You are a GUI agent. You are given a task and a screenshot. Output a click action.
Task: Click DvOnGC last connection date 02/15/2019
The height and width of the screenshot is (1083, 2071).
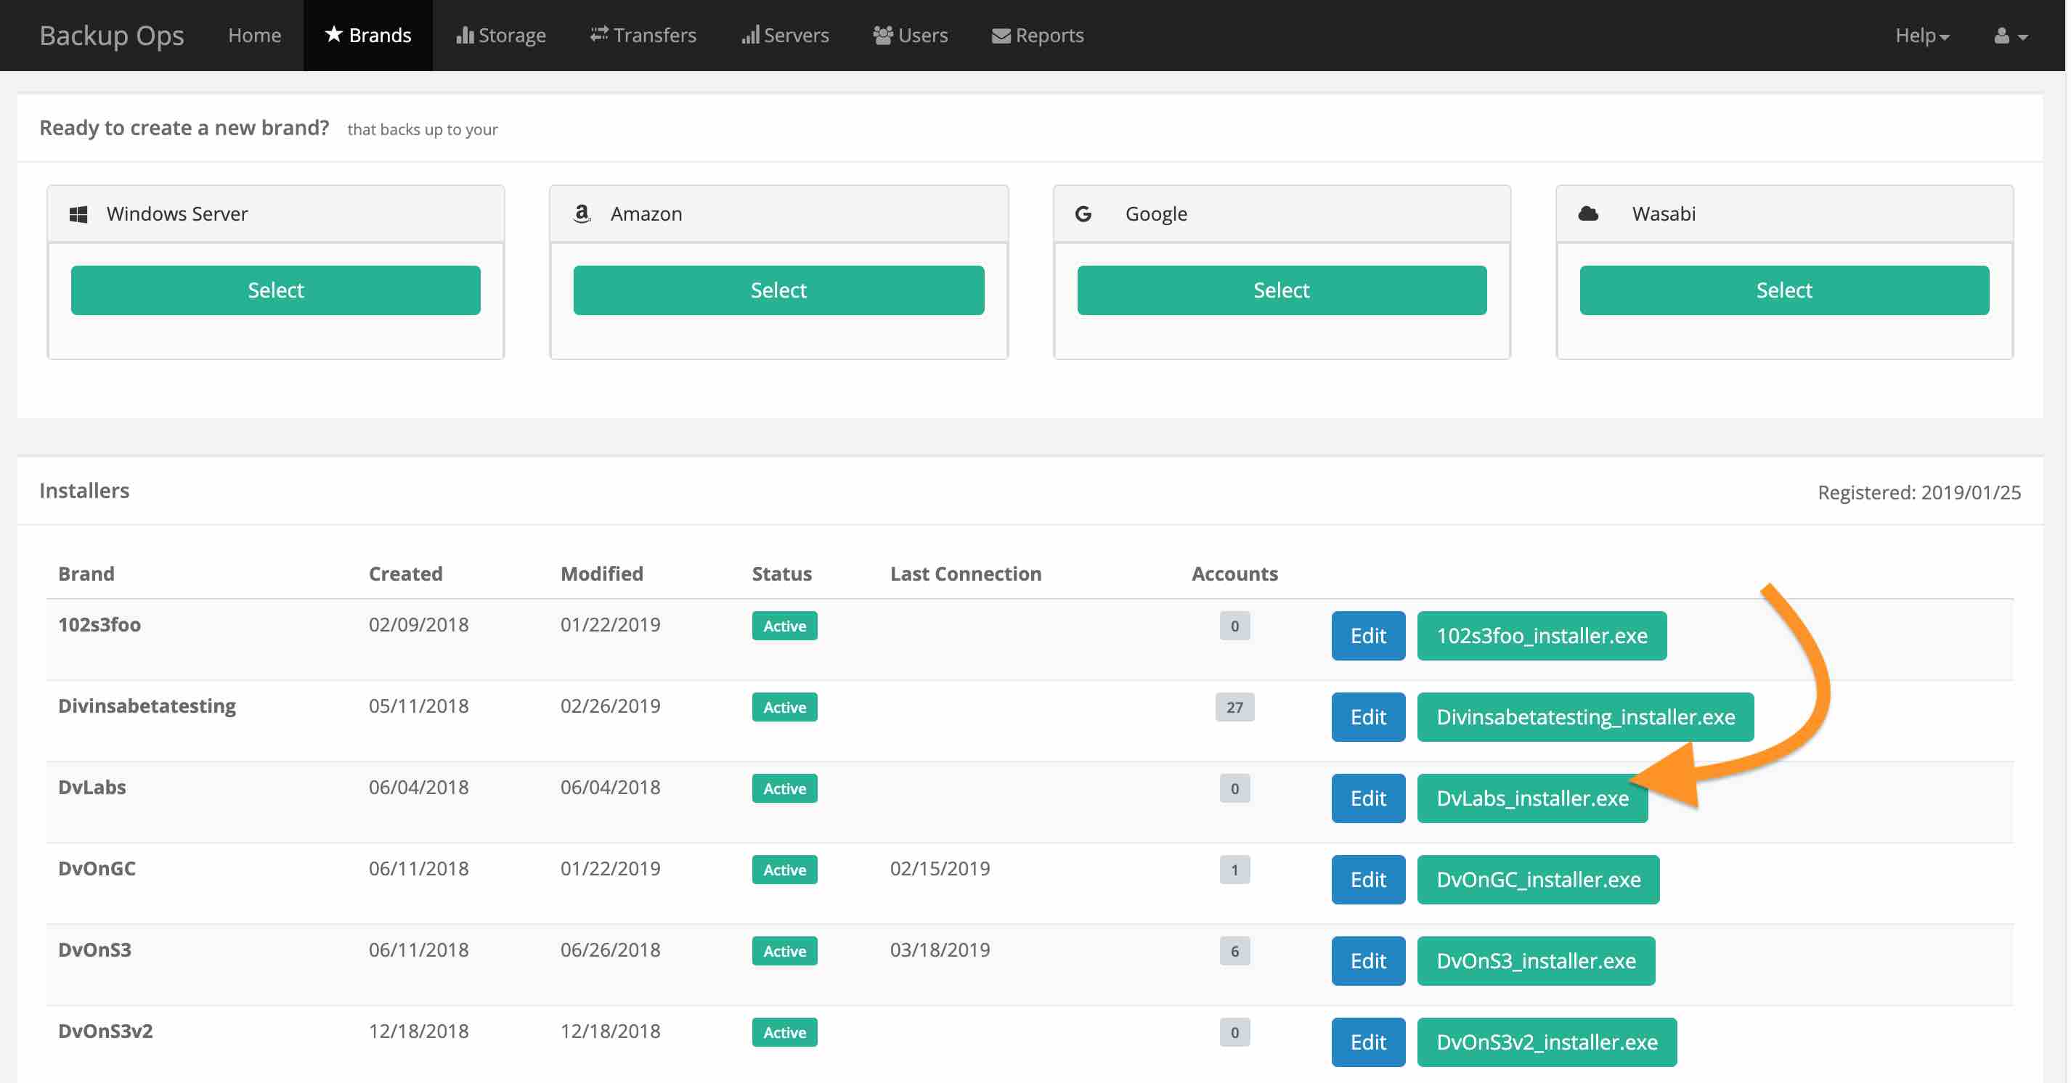[x=939, y=867]
